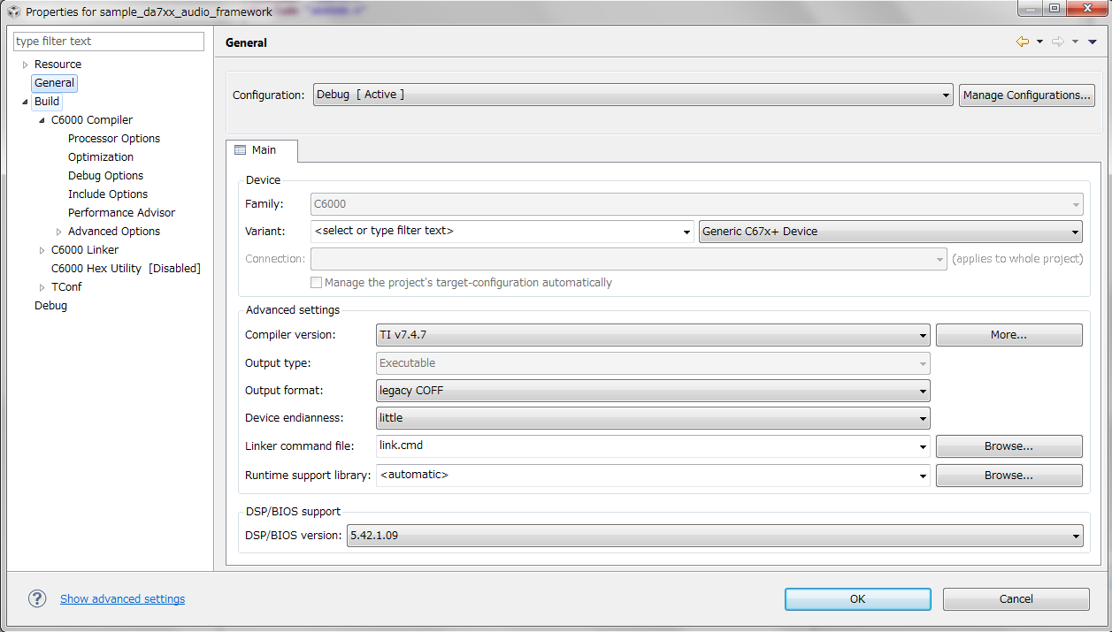Select Debug Options tree item

point(105,176)
